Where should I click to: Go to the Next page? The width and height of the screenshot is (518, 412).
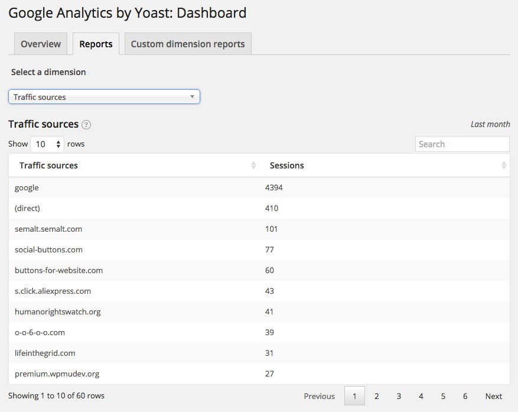click(494, 396)
